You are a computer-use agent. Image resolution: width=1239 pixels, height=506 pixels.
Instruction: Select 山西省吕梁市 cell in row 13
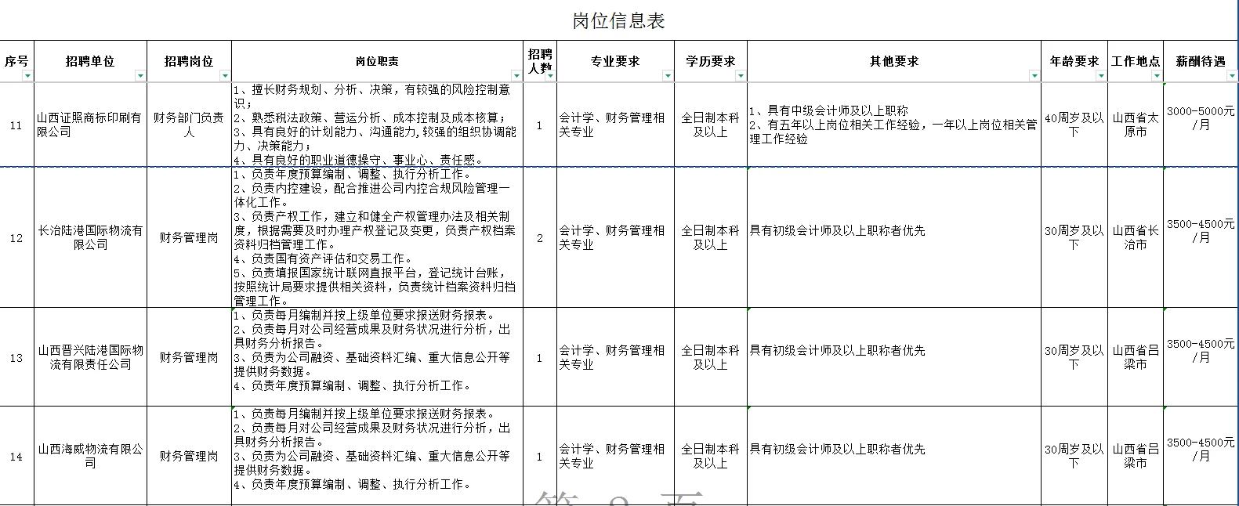1136,357
